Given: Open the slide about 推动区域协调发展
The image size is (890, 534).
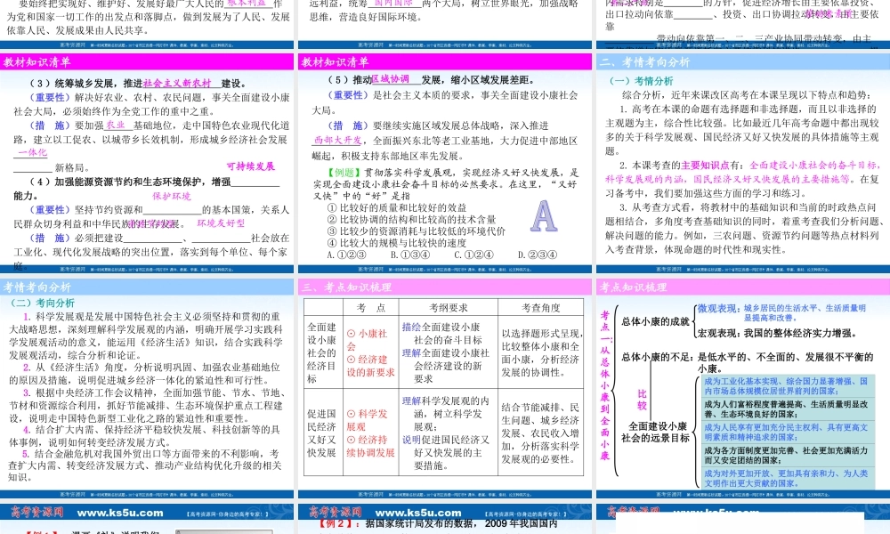Looking at the screenshot, I should 445,164.
